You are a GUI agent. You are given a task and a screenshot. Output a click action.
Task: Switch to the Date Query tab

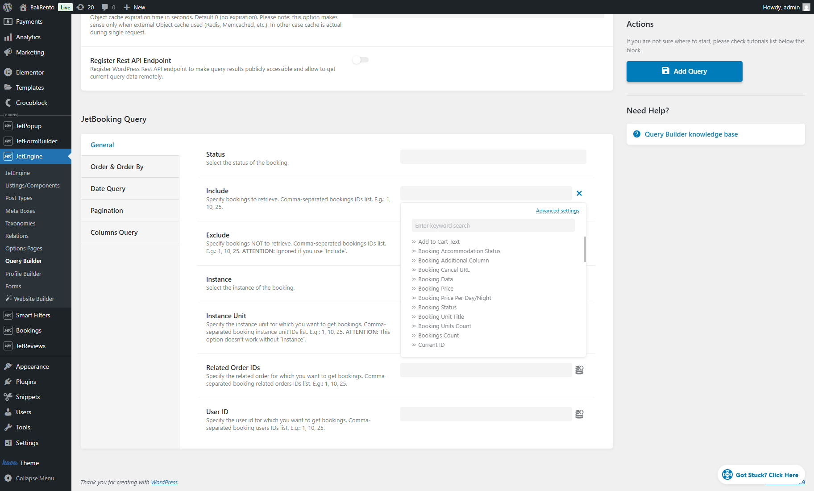[130, 189]
